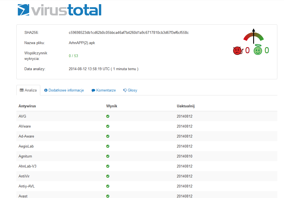Click the file name ArhnAPP(2).apk
The width and height of the screenshot is (284, 198).
82,43
